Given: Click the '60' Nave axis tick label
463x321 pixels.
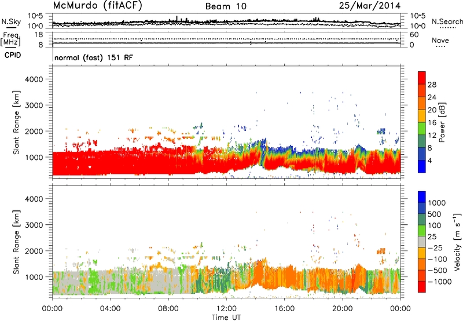Looking at the screenshot, I should pyautogui.click(x=414, y=35).
